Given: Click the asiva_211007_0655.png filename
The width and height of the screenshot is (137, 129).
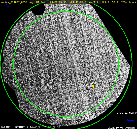Looking at the screenshot, I should pyautogui.click(x=17, y=2).
